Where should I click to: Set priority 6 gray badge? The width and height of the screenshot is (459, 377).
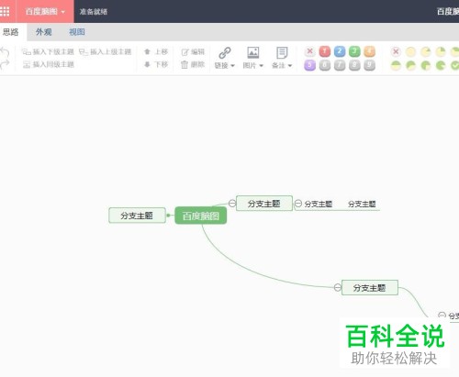[325, 65]
